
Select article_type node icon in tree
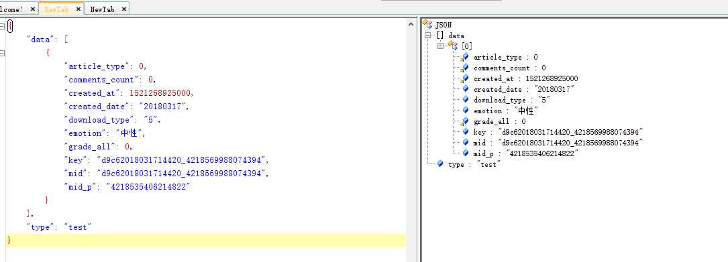pos(464,57)
